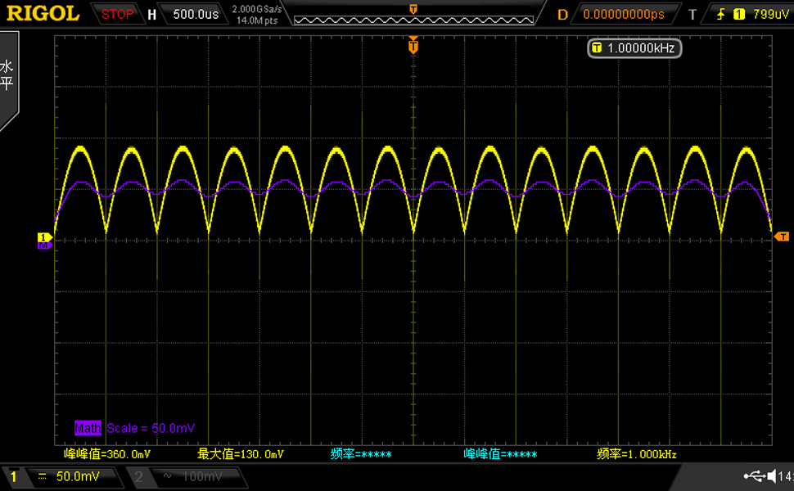Select the 峰峰值=360.0mV measurement

point(107,454)
